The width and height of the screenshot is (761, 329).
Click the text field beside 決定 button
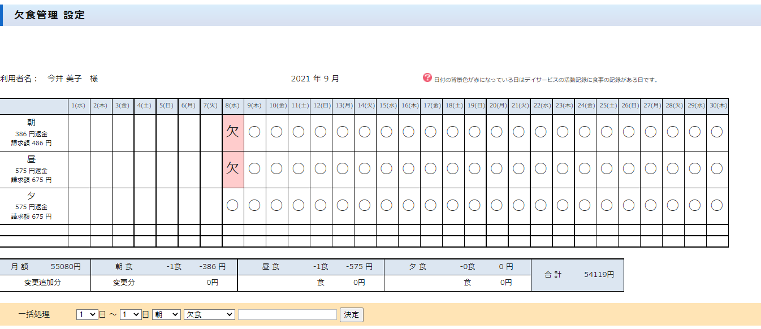point(287,315)
